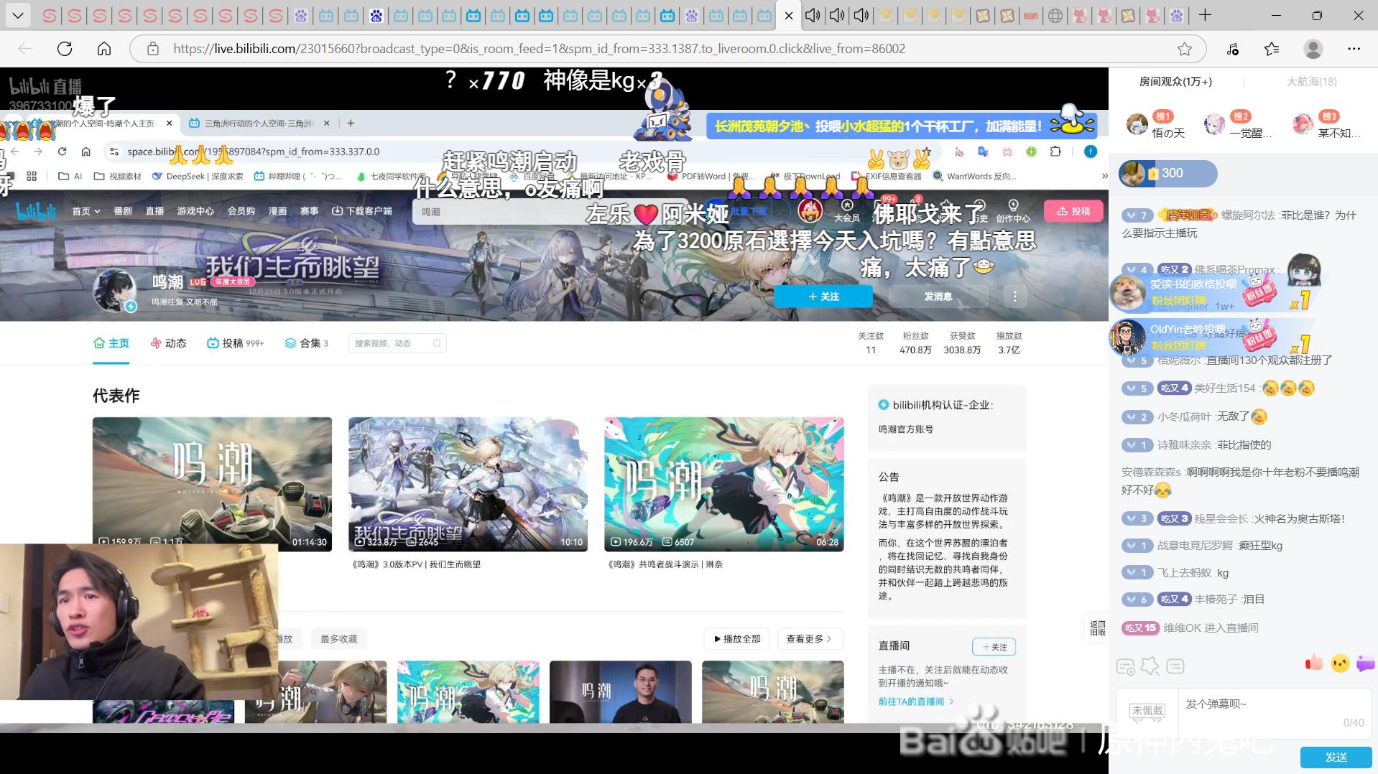Click the browser profile avatar icon
This screenshot has height=774, width=1378.
point(1313,49)
